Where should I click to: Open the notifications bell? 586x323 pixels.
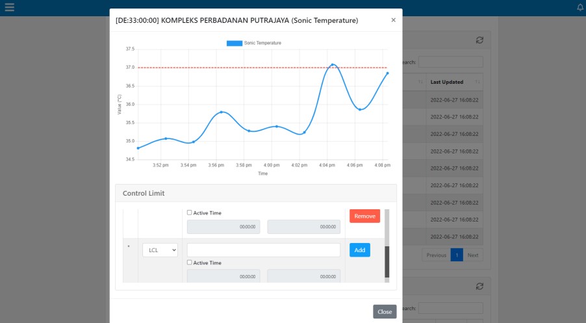pos(580,7)
